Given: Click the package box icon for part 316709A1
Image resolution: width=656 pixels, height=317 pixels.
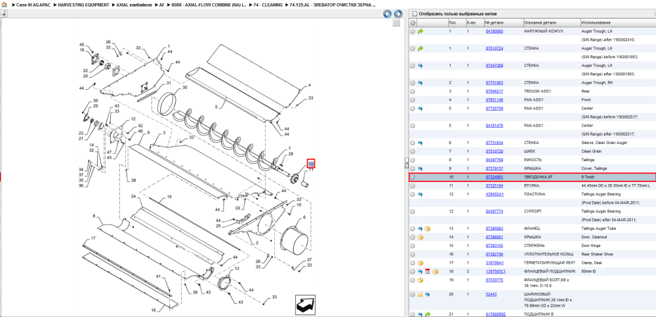Looking at the screenshot, I should [x=420, y=263].
